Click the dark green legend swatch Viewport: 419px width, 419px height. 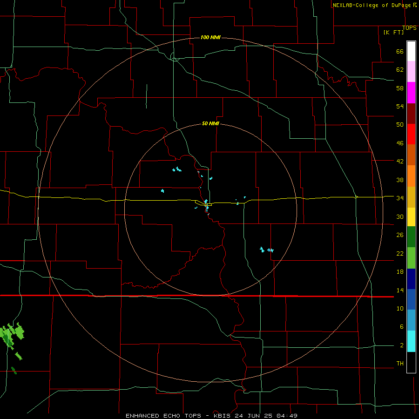pyautogui.click(x=411, y=237)
